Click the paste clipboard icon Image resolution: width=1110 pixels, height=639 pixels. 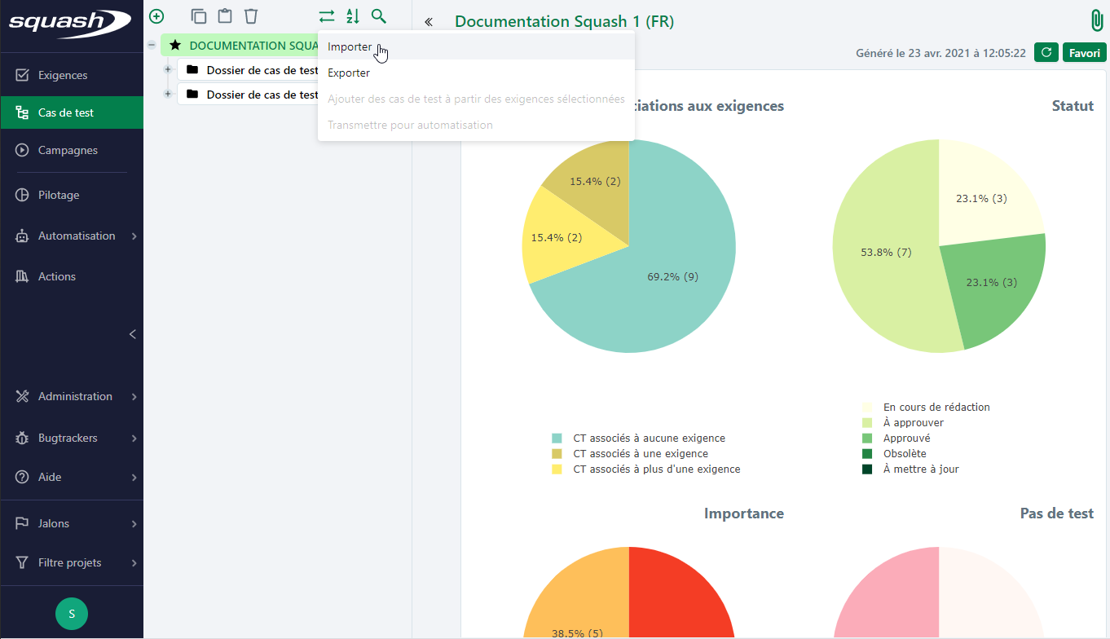[225, 16]
